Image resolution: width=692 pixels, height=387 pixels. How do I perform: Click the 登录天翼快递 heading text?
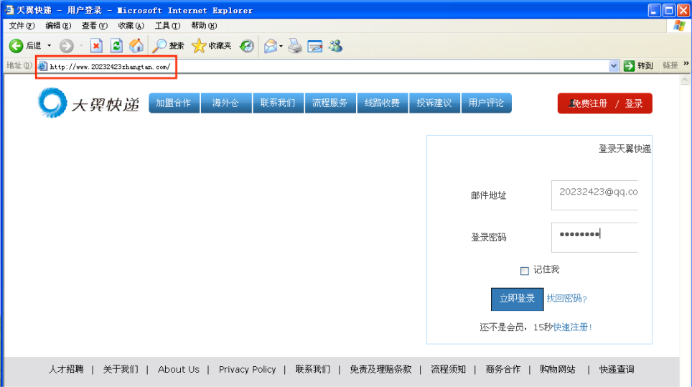coord(625,149)
